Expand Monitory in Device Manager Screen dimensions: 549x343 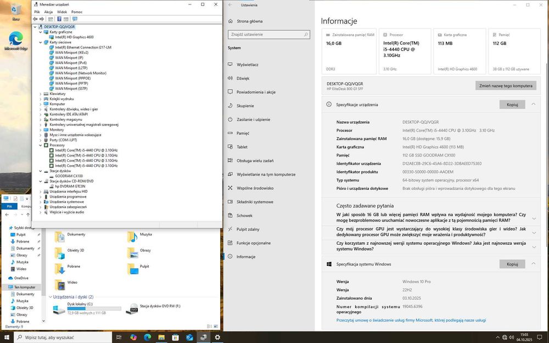(40, 130)
